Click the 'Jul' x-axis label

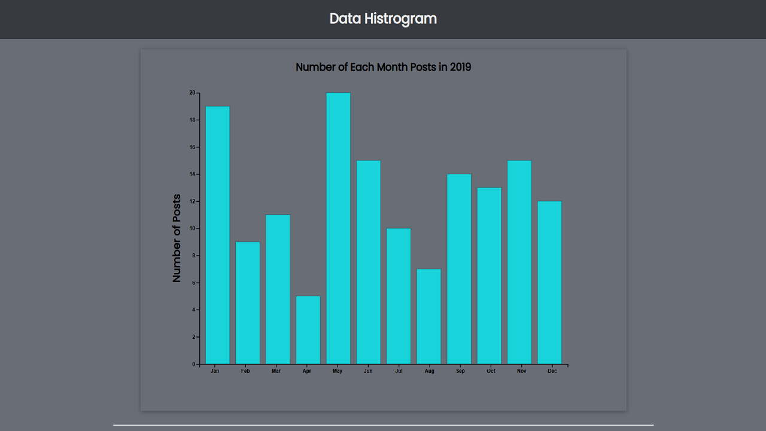399,371
